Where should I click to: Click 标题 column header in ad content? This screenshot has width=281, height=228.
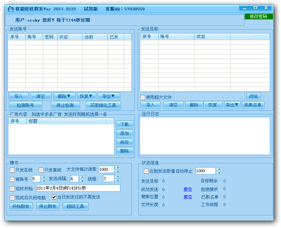tap(66, 121)
